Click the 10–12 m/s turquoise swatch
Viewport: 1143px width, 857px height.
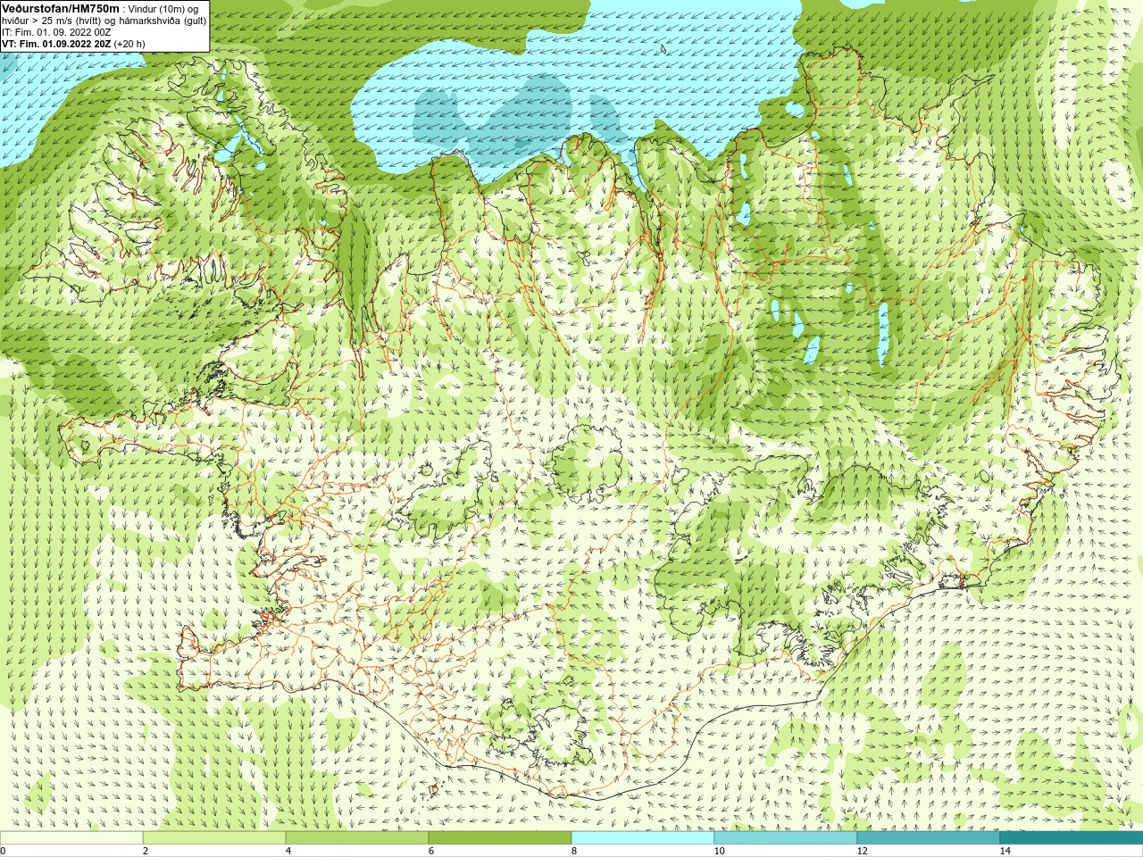click(786, 838)
